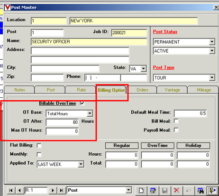The image size is (219, 196).
Task: Click into the Default Meal Time field
Action: pos(191,113)
